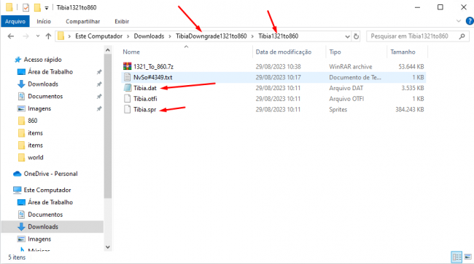Select the Tibia.spr file

coord(145,110)
